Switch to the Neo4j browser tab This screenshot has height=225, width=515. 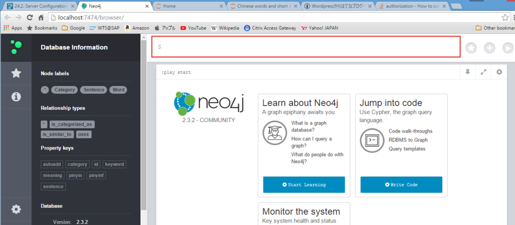coord(115,6)
